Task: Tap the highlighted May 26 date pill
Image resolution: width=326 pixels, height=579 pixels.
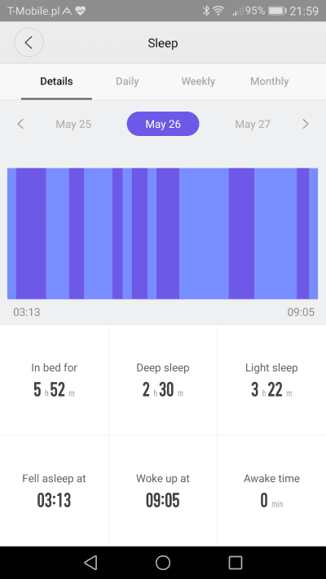Action: pos(163,124)
